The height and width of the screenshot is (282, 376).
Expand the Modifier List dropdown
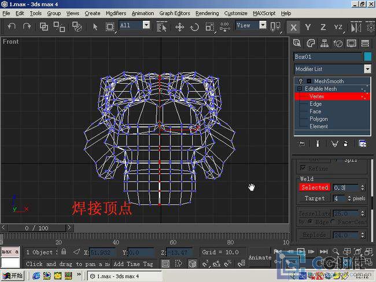click(367, 69)
